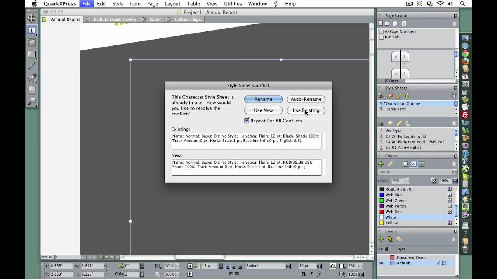Open Solid color type dropdown
Viewport: 497px width, 279px height.
417,172
